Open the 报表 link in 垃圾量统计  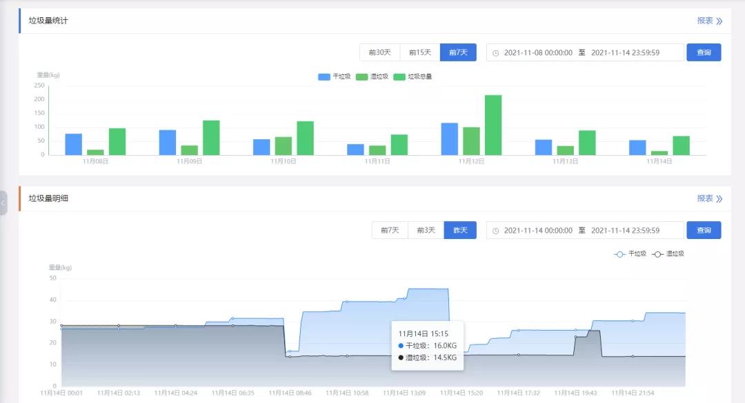click(x=704, y=21)
